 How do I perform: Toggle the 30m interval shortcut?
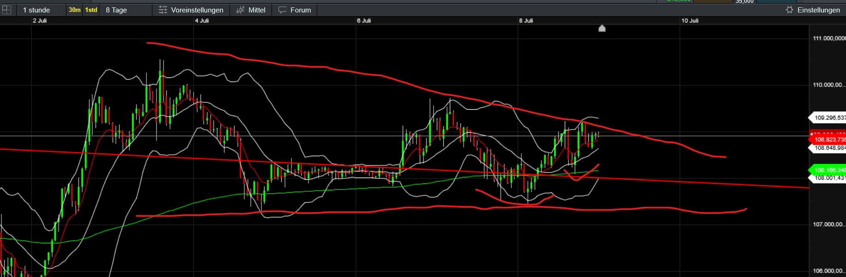coord(74,10)
